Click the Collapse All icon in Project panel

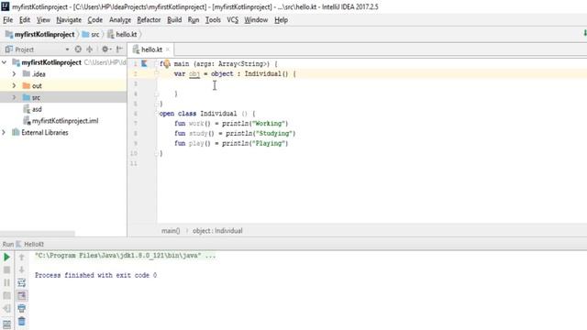[90, 49]
